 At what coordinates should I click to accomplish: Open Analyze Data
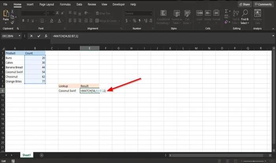click(x=257, y=16)
